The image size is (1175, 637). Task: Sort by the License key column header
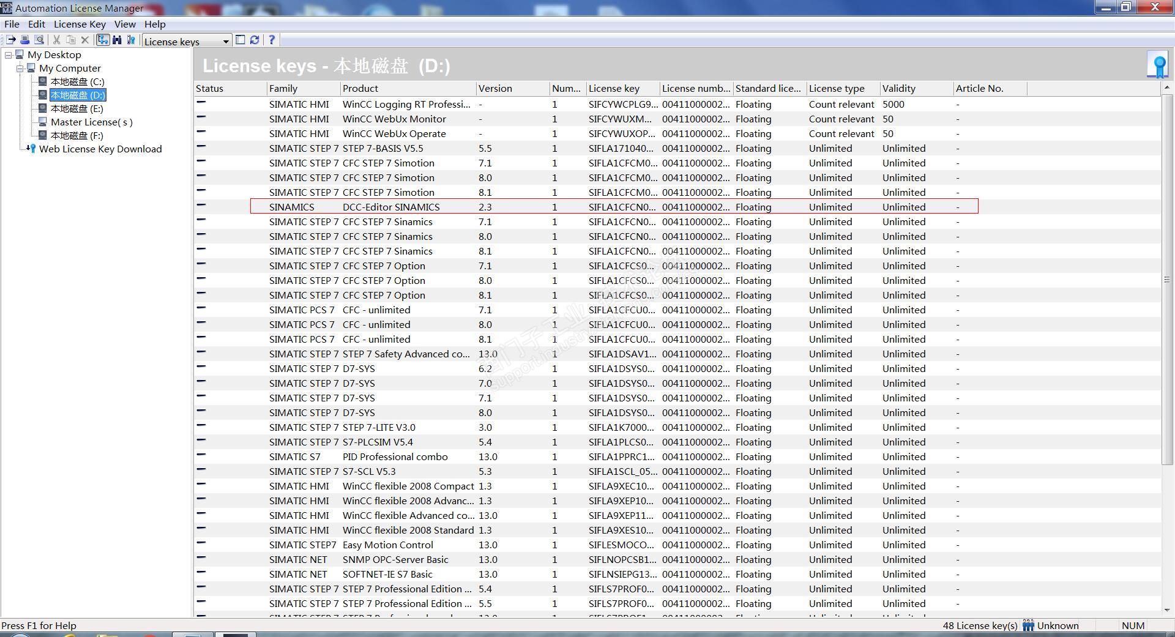pos(623,88)
